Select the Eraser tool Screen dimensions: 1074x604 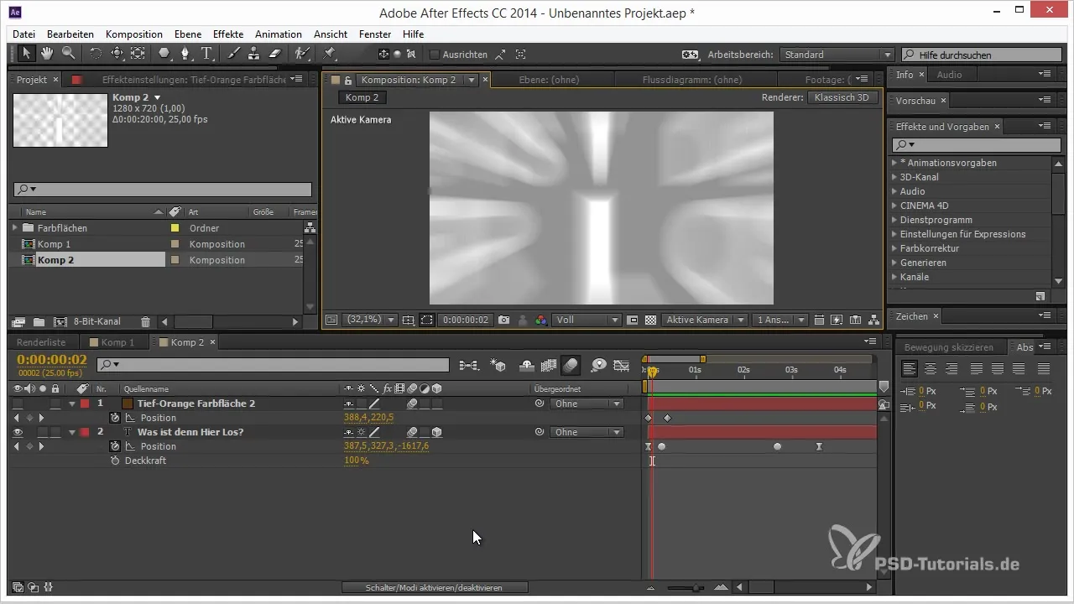(x=274, y=54)
